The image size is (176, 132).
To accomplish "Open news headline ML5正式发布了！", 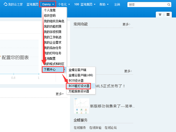I will 110,86.
